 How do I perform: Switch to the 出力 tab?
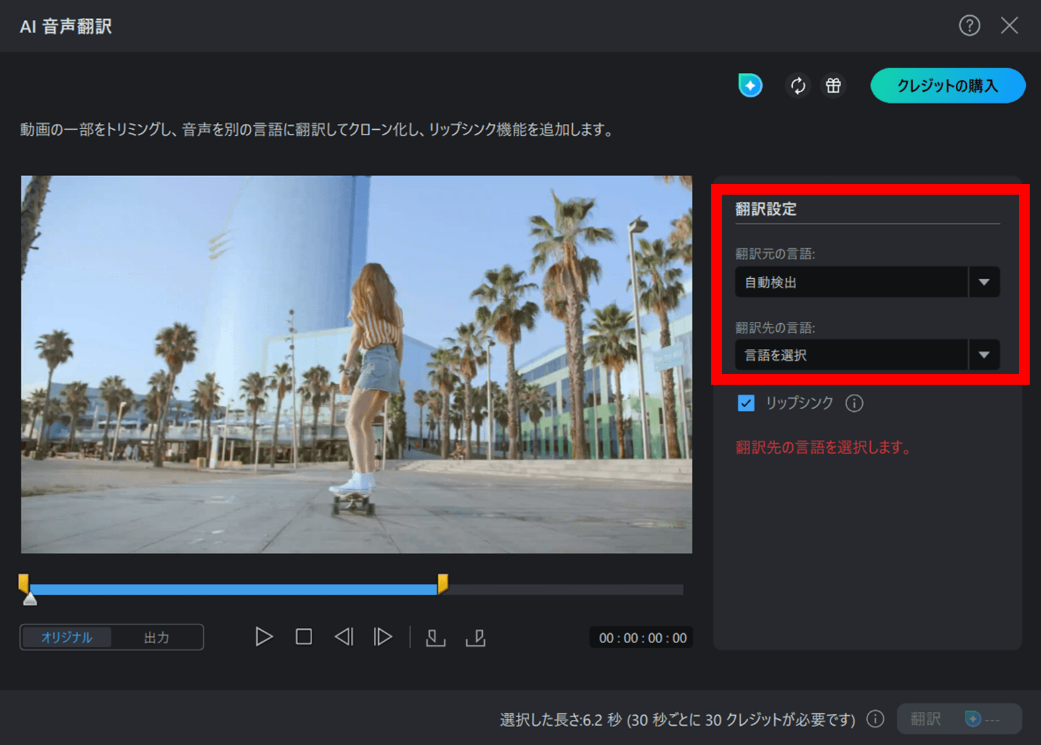(x=157, y=638)
